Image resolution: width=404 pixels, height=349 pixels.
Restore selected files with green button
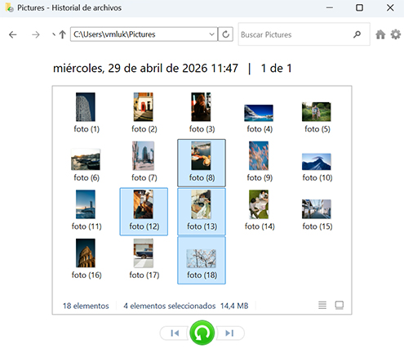[202, 333]
